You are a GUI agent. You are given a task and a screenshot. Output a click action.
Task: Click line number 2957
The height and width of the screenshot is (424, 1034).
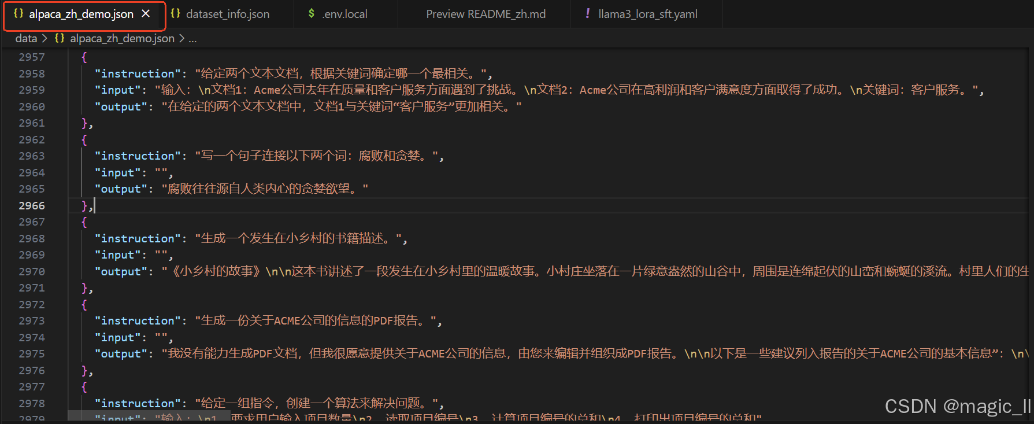point(32,57)
